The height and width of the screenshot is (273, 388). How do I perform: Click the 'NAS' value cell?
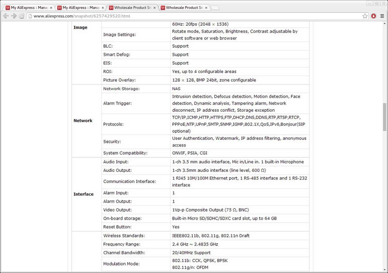pyautogui.click(x=176, y=89)
